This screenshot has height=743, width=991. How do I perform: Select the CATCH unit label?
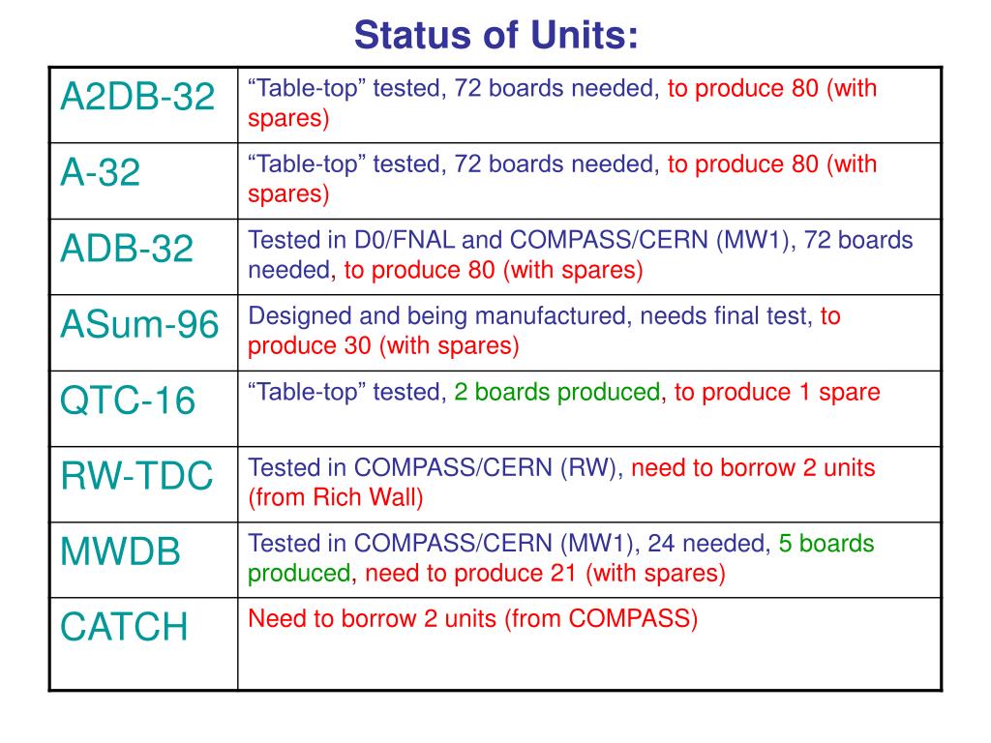124,627
